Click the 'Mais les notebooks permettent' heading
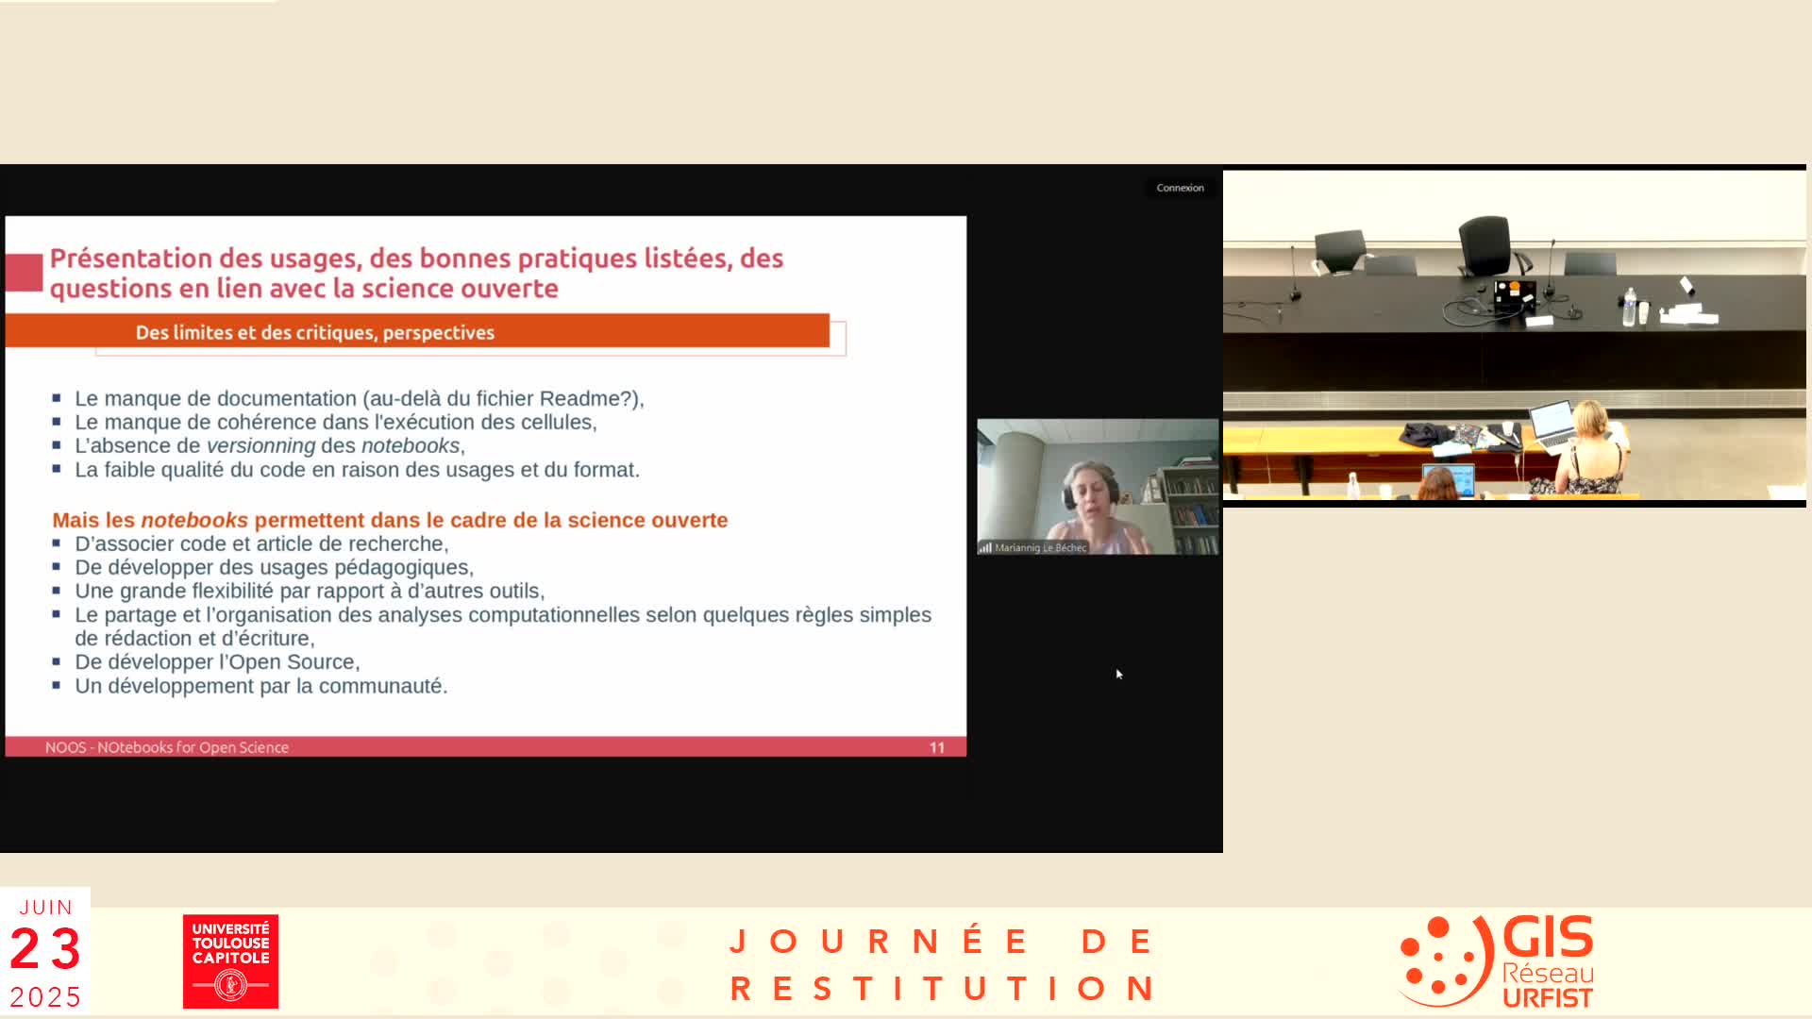Viewport: 1812px width, 1019px height. click(x=390, y=520)
